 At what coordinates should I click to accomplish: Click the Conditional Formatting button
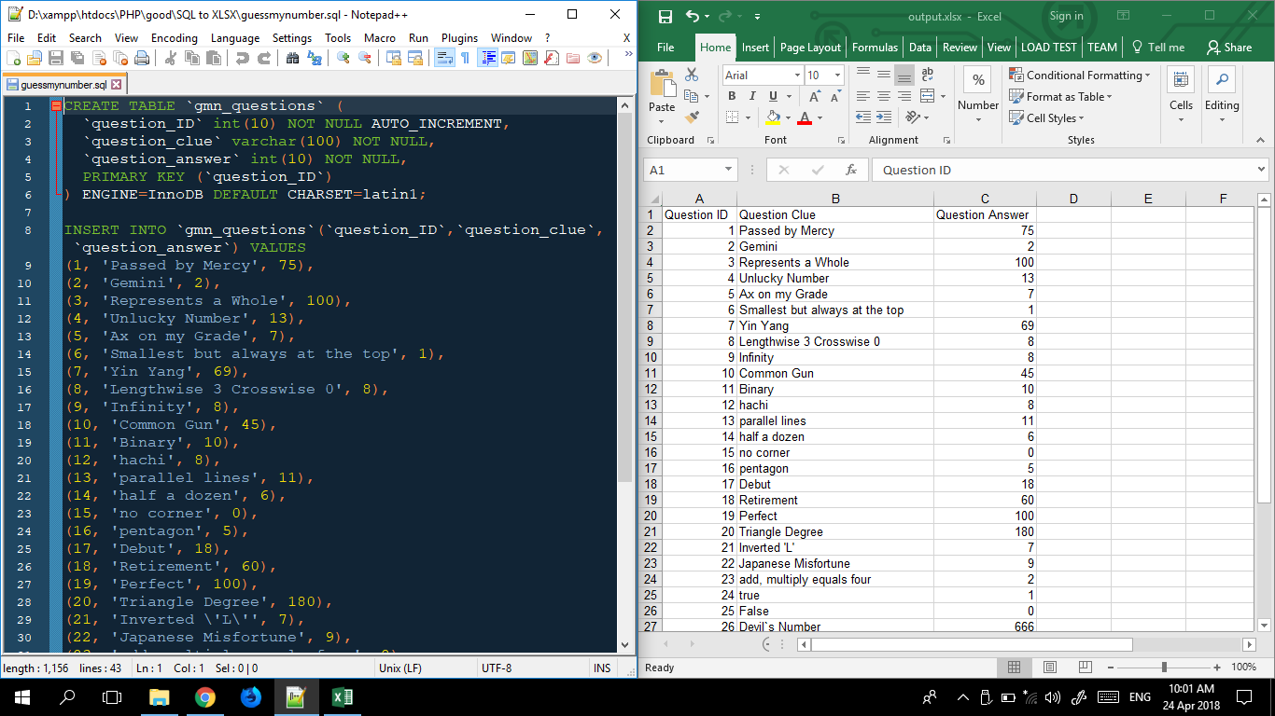click(x=1080, y=75)
